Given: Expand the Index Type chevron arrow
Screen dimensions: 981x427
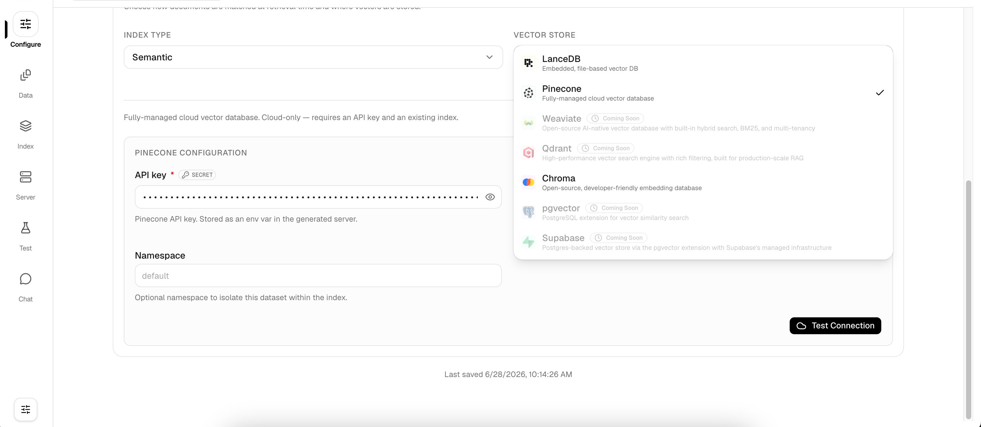Looking at the screenshot, I should [489, 57].
